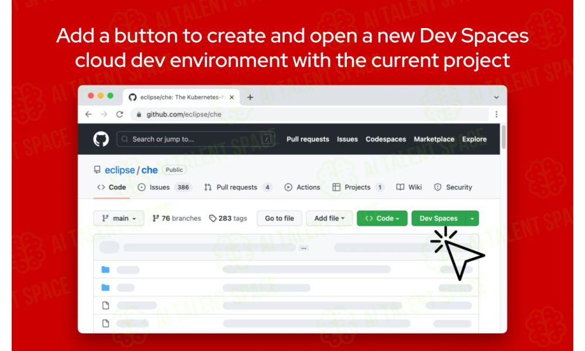This screenshot has width=585, height=351.
Task: Click the browser forward arrow
Action: (x=104, y=114)
